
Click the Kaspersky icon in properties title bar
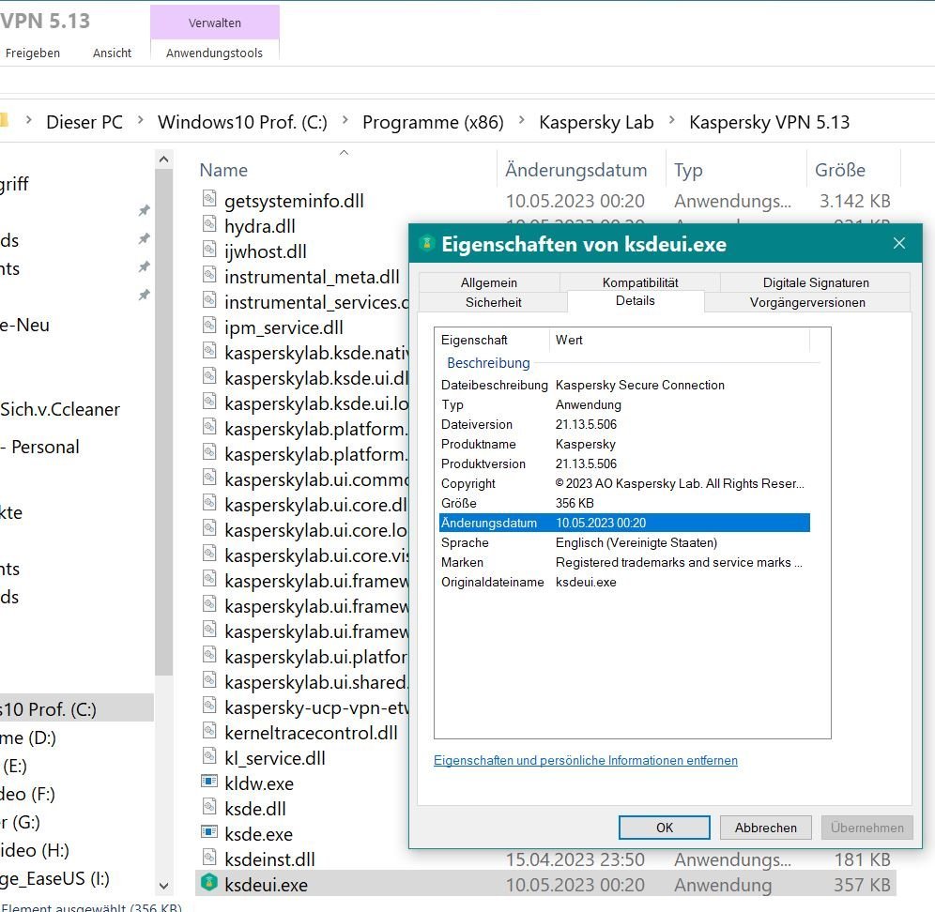tap(427, 243)
